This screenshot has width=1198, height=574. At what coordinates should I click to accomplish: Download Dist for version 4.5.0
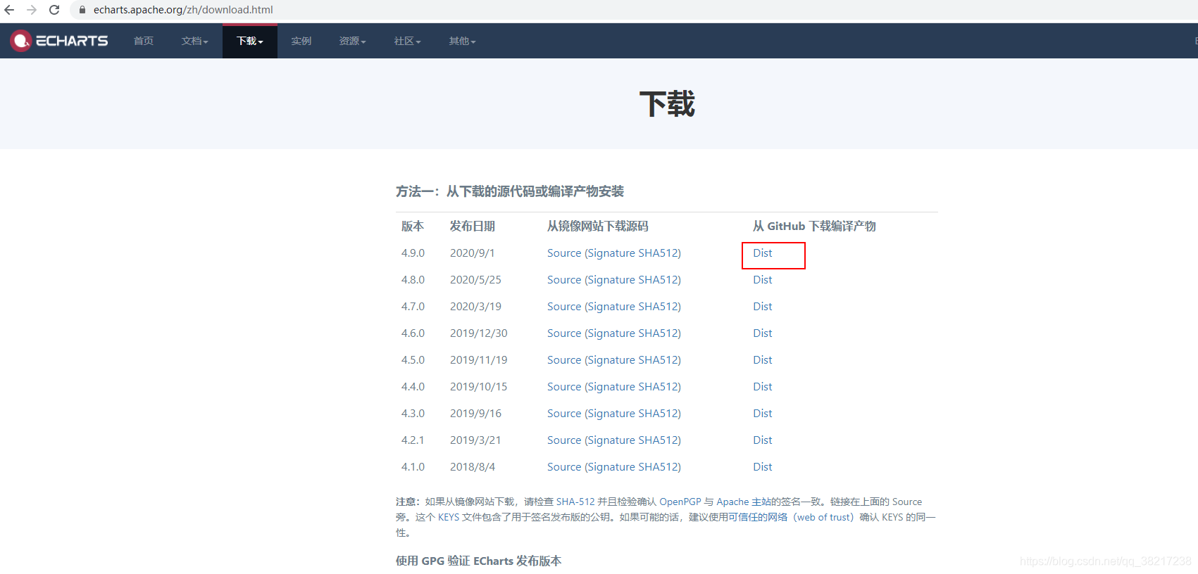click(762, 360)
